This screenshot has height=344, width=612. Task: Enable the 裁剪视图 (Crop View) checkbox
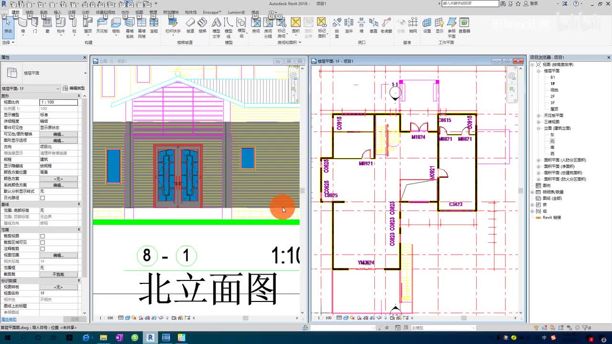[43, 236]
